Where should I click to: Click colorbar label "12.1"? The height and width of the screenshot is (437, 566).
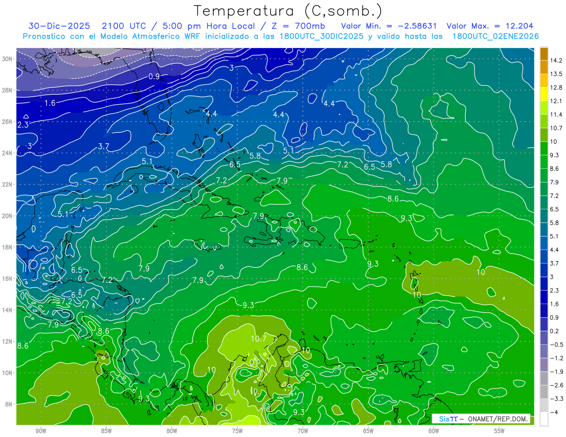(x=556, y=101)
